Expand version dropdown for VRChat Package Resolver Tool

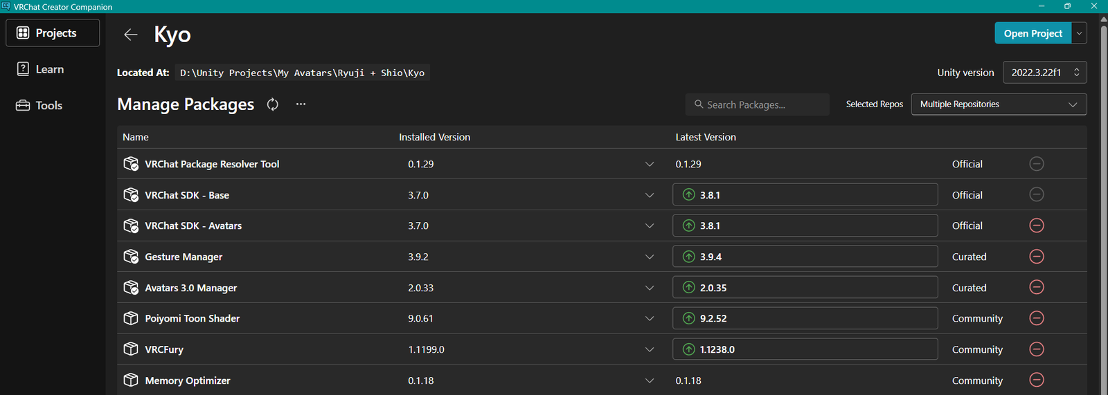pyautogui.click(x=650, y=164)
